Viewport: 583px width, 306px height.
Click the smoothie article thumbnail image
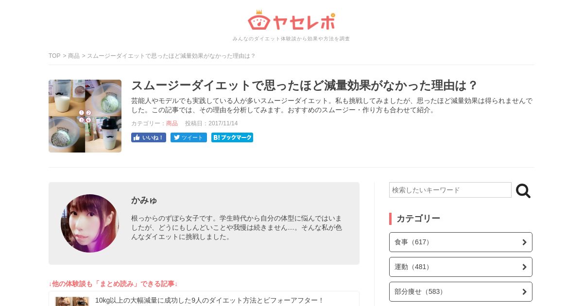coord(85,116)
